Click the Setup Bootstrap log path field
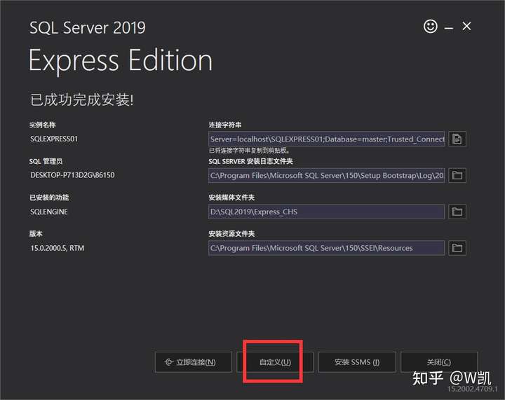This screenshot has width=505, height=400. click(x=327, y=175)
